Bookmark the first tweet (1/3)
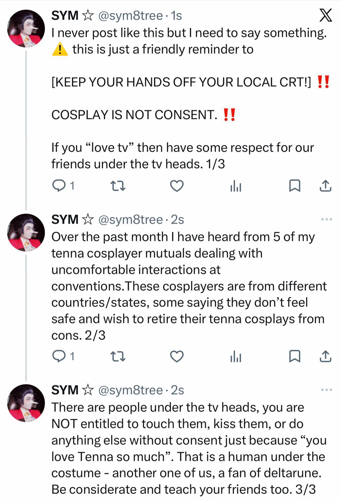The height and width of the screenshot is (501, 341). tap(295, 186)
